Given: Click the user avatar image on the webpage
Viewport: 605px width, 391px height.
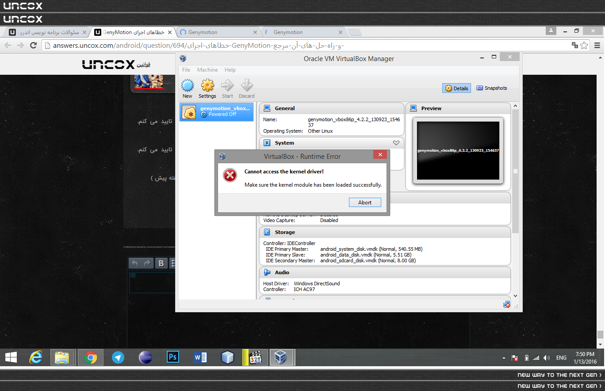Looking at the screenshot, I should 149,82.
